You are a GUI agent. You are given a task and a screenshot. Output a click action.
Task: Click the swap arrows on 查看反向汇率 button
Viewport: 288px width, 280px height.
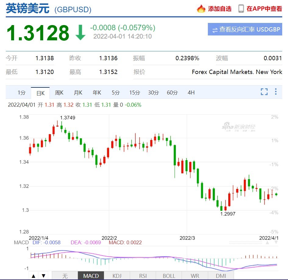click(215, 30)
